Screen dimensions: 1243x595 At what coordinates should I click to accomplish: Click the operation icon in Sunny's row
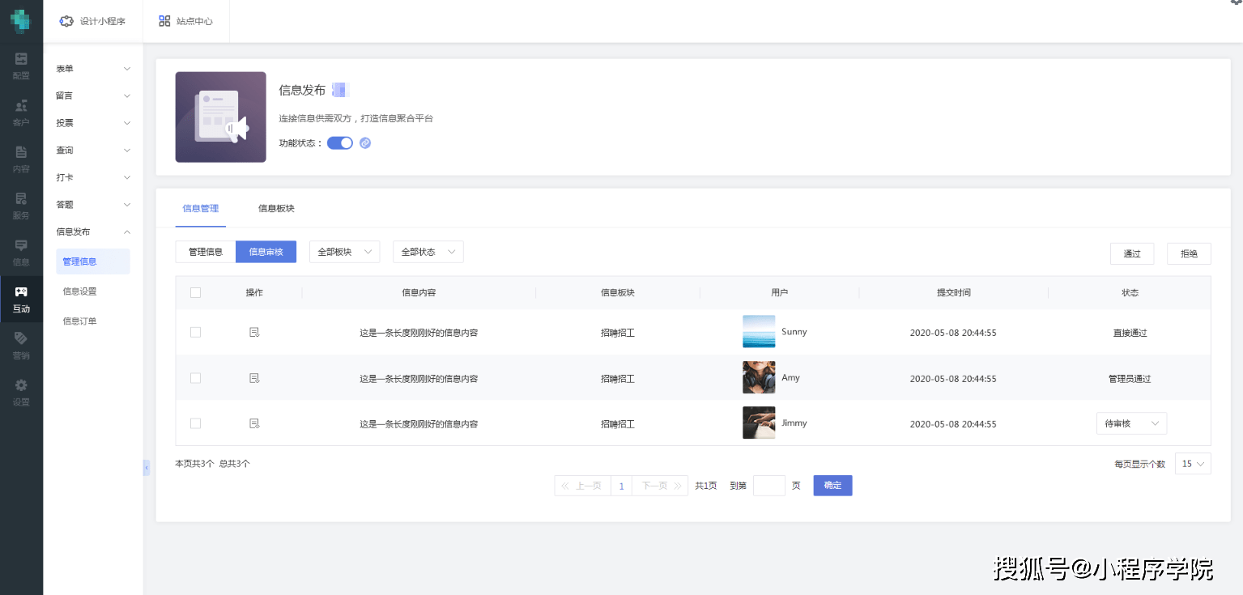[254, 332]
